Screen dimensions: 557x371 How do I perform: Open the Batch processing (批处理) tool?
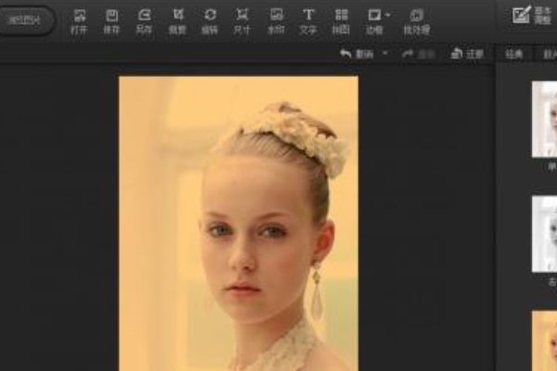point(416,19)
